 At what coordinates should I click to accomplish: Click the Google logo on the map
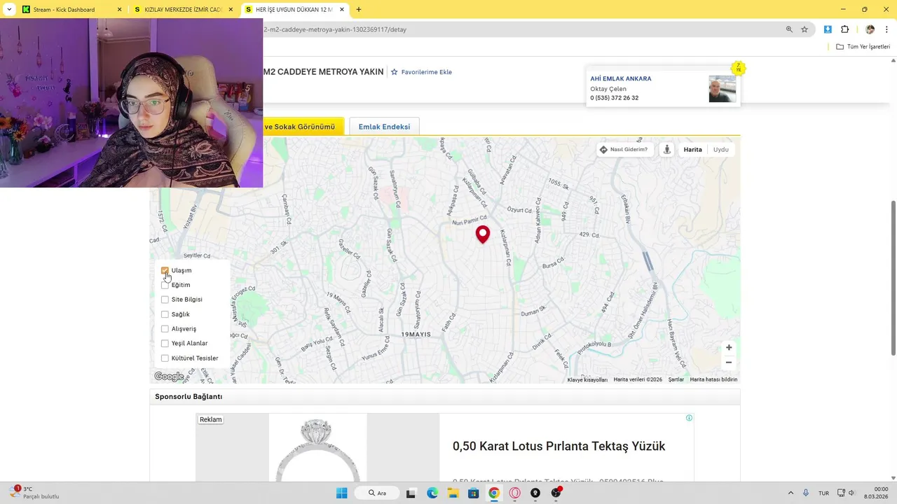tap(169, 377)
